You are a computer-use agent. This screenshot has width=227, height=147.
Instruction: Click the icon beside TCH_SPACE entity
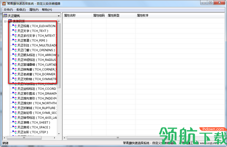14,127
